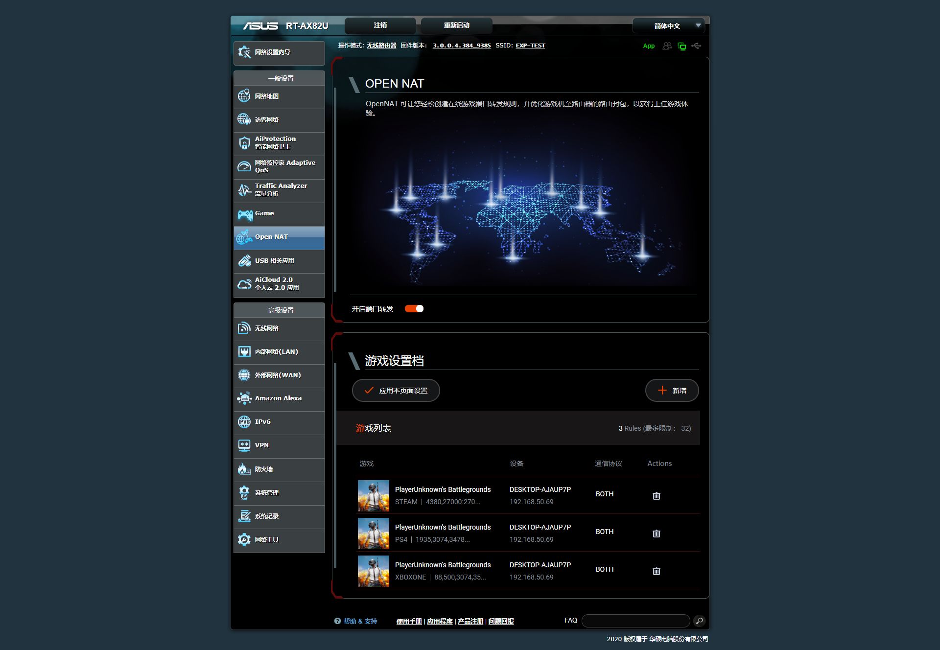Open USB 相关应用 page
Viewport: 940px width, 650px height.
tap(279, 261)
